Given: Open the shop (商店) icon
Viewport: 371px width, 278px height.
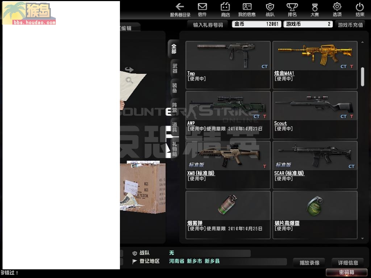Looking at the screenshot, I should point(225,9).
